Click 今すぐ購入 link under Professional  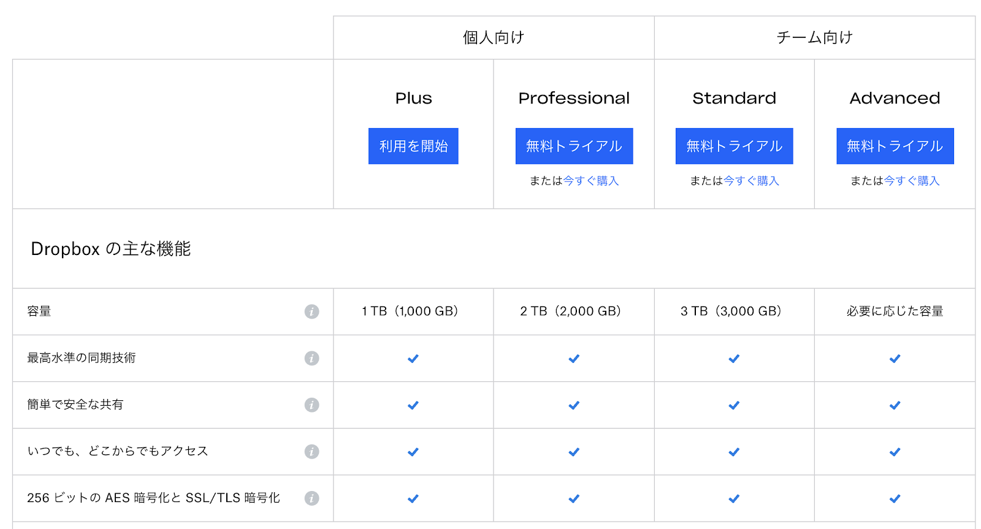591,181
